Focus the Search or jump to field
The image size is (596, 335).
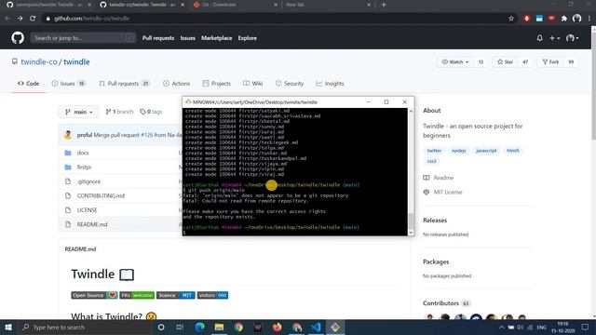pos(83,38)
